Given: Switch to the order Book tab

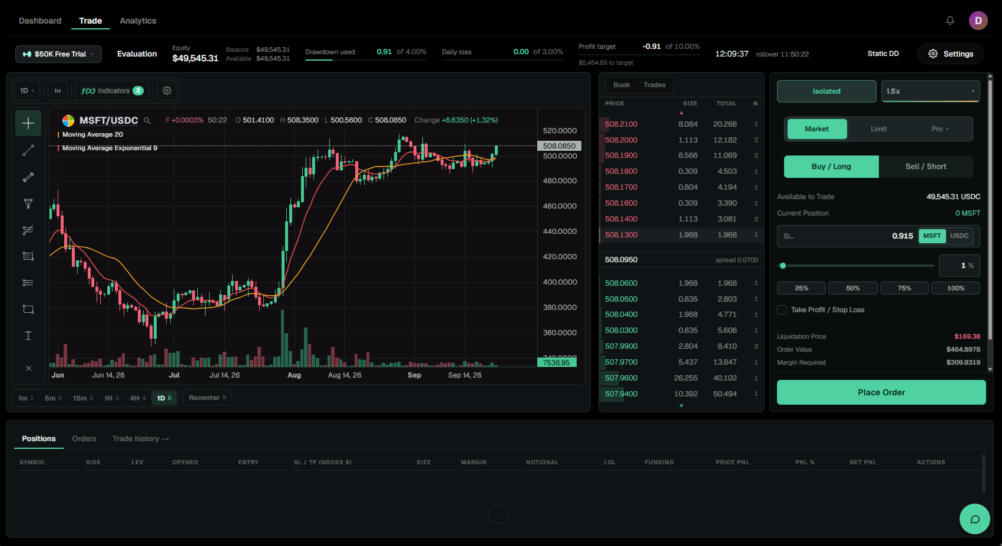Looking at the screenshot, I should click(x=621, y=85).
